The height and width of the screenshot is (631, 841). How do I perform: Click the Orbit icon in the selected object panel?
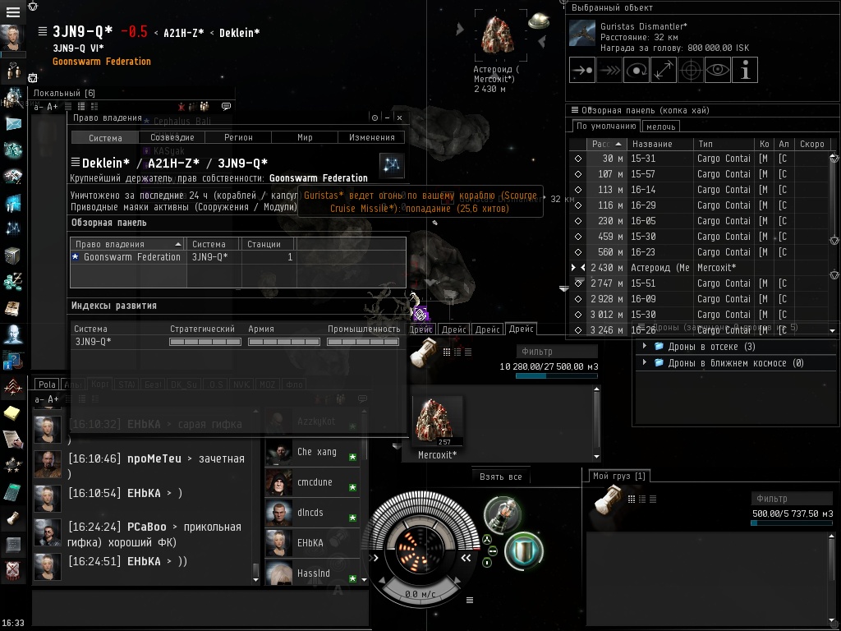(636, 71)
